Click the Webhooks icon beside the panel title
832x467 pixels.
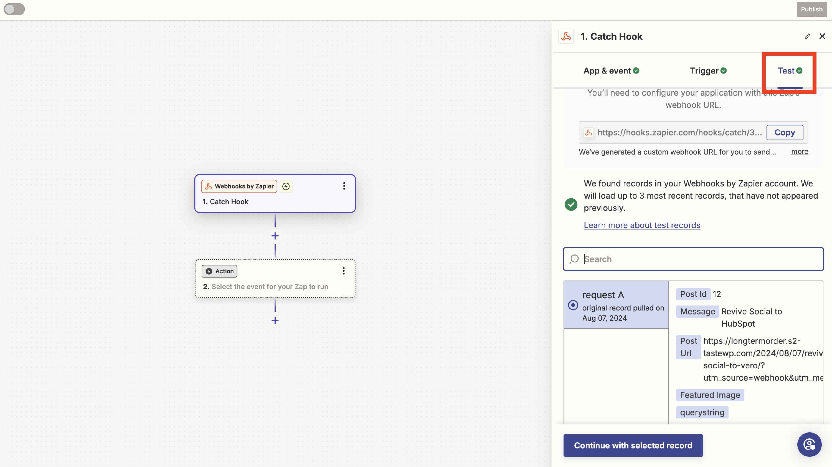click(x=566, y=36)
